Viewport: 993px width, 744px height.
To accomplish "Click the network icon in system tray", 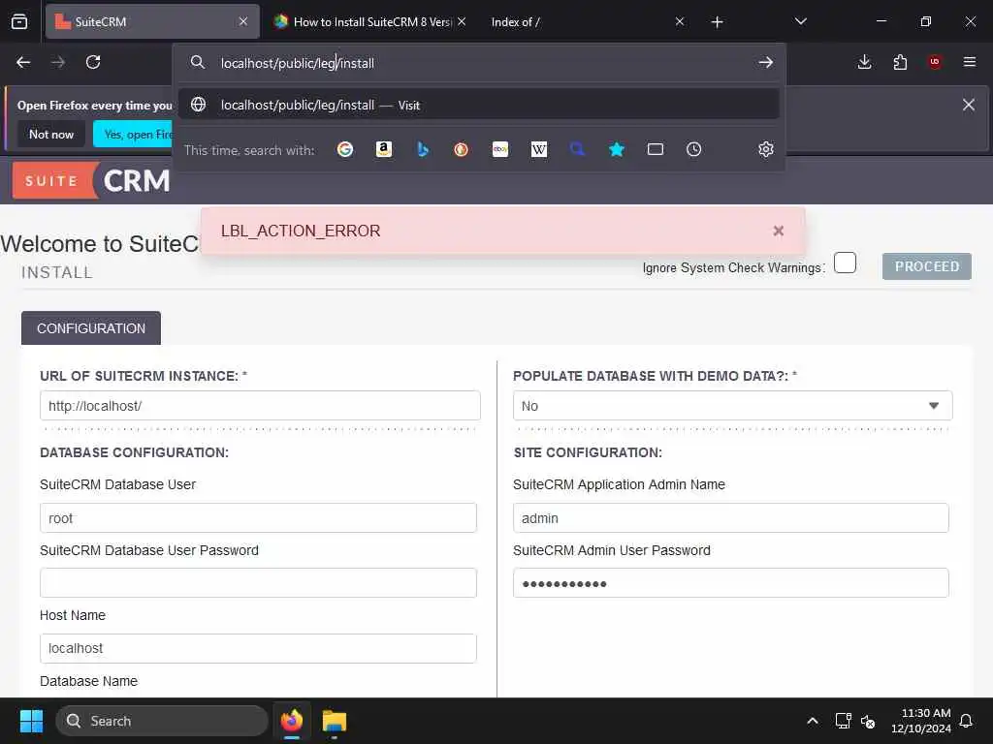I will pyautogui.click(x=843, y=721).
